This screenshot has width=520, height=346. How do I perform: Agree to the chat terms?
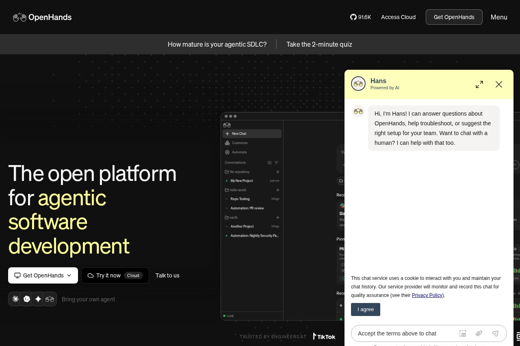tap(366, 309)
